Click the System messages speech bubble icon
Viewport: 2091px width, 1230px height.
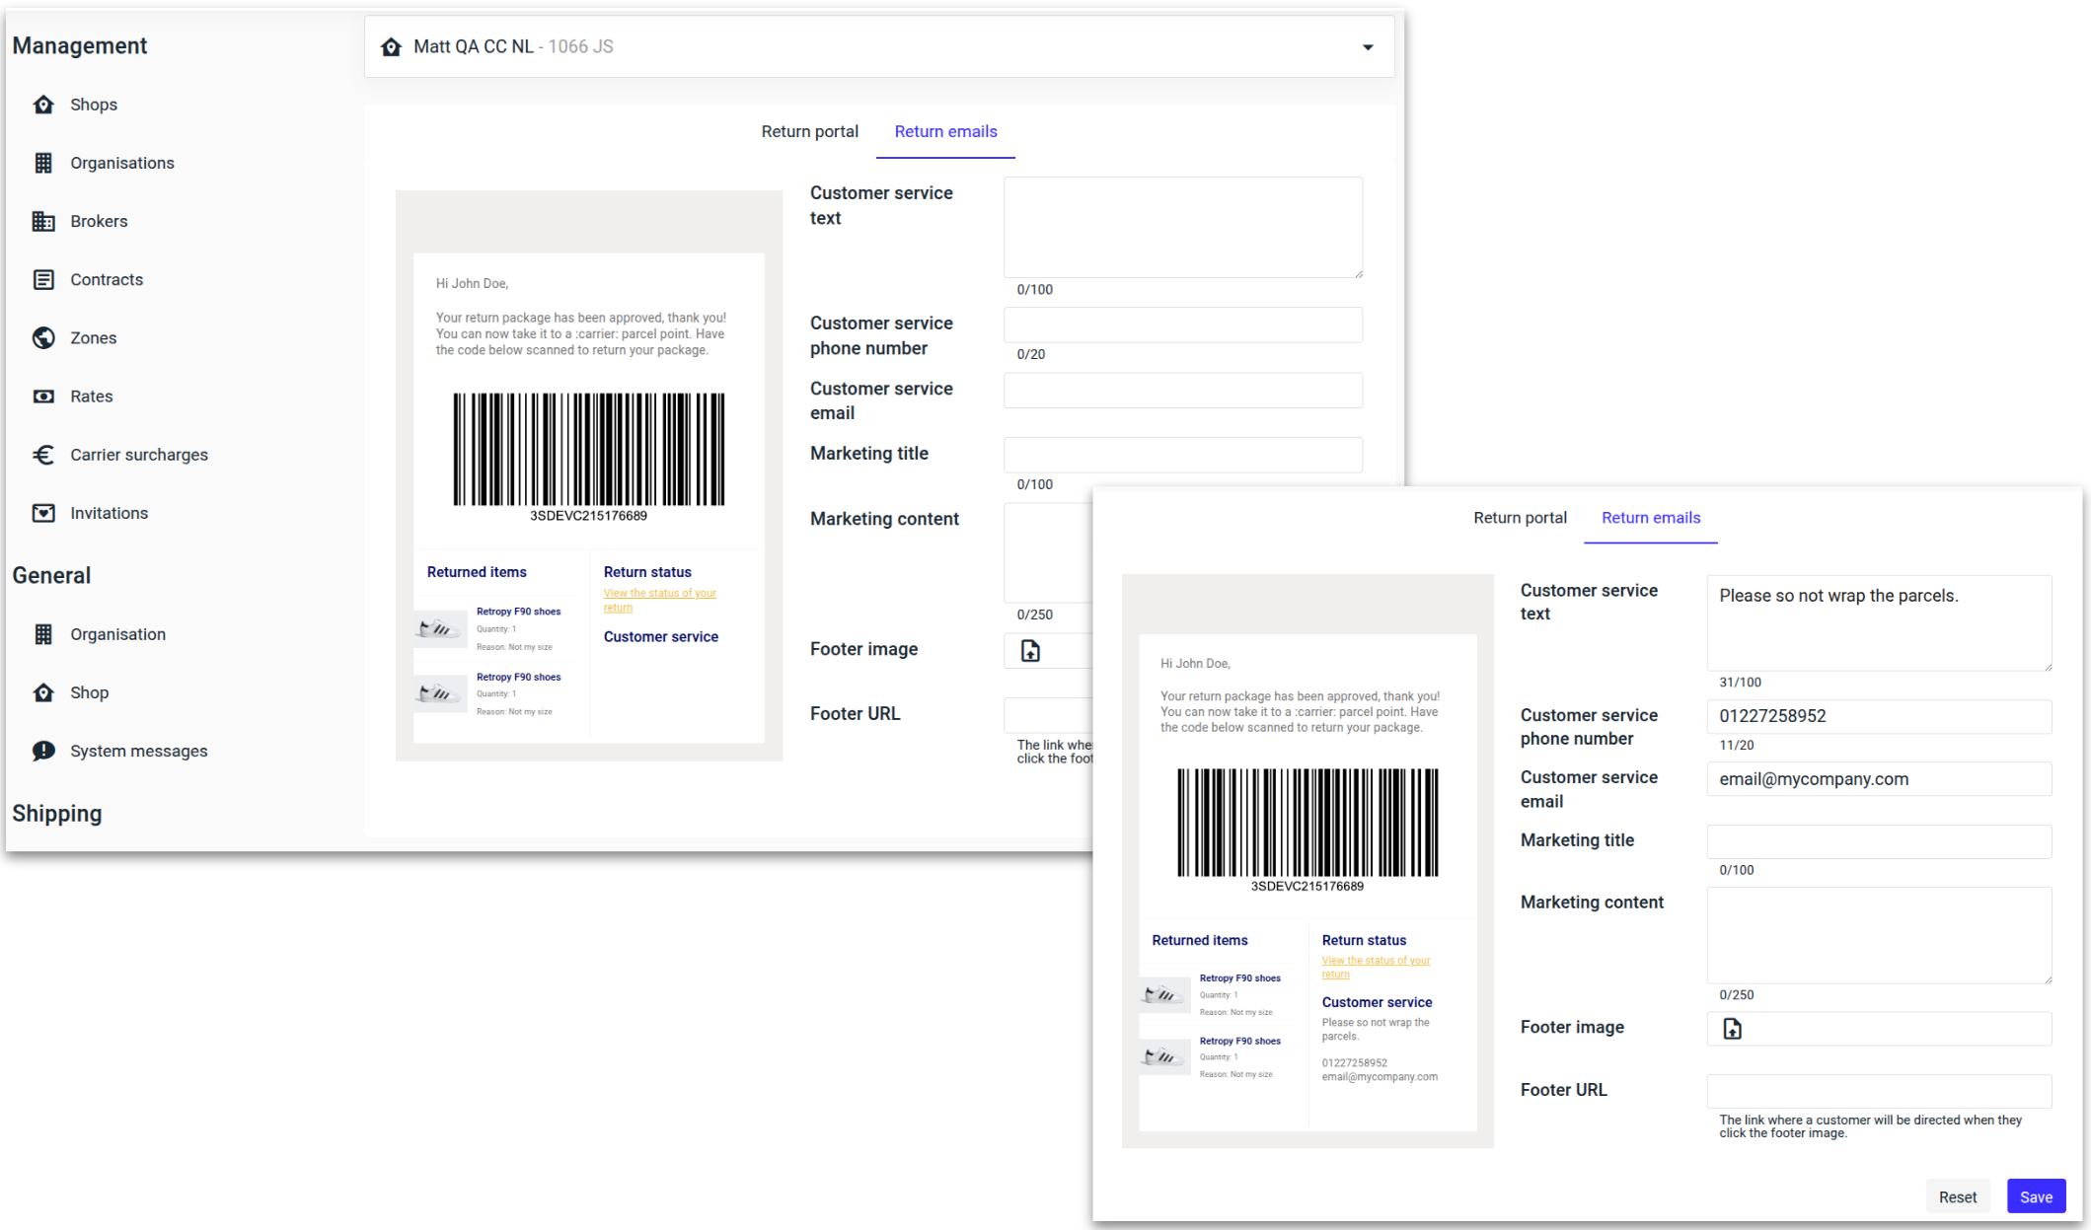point(43,751)
